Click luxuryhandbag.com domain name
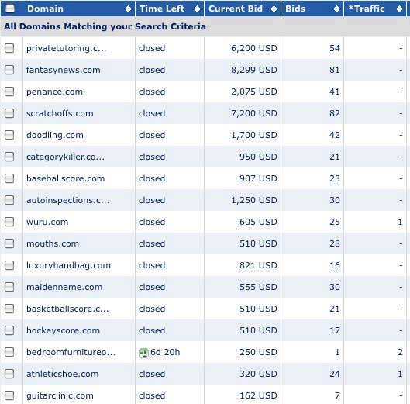This screenshot has width=410, height=404. point(68,265)
